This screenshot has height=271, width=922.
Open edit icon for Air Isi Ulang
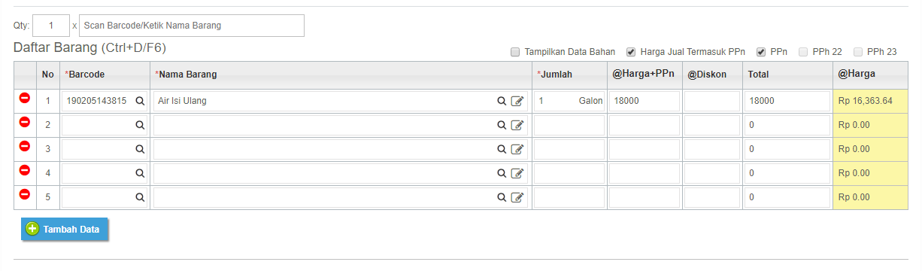(517, 101)
